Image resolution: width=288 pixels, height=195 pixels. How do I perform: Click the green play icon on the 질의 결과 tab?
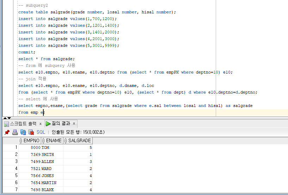(48, 124)
